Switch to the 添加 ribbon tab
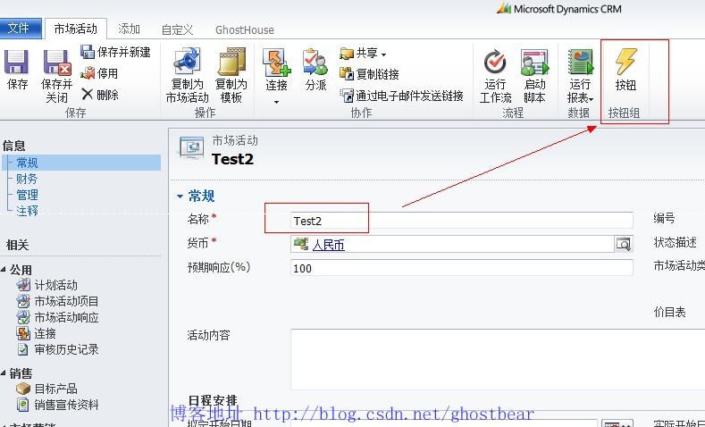 pyautogui.click(x=129, y=29)
